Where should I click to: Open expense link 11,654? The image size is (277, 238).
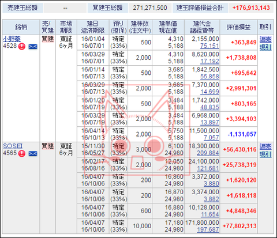click(x=210, y=214)
